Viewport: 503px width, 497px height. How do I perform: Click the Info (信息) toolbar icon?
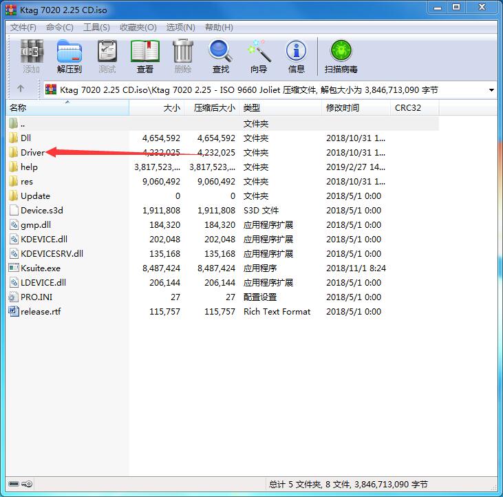(297, 51)
